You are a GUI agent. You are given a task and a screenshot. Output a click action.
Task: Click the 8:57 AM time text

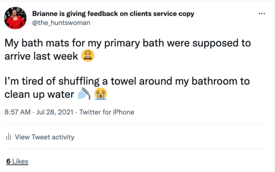tap(17, 112)
